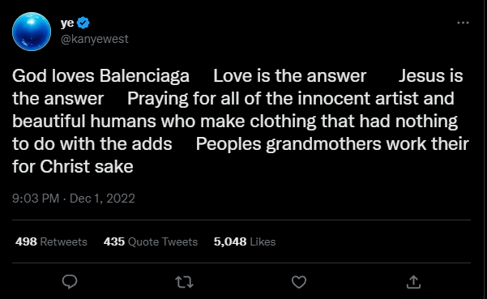
Task: Select the word "Praying" in the tweet
Action: pyautogui.click(x=158, y=99)
